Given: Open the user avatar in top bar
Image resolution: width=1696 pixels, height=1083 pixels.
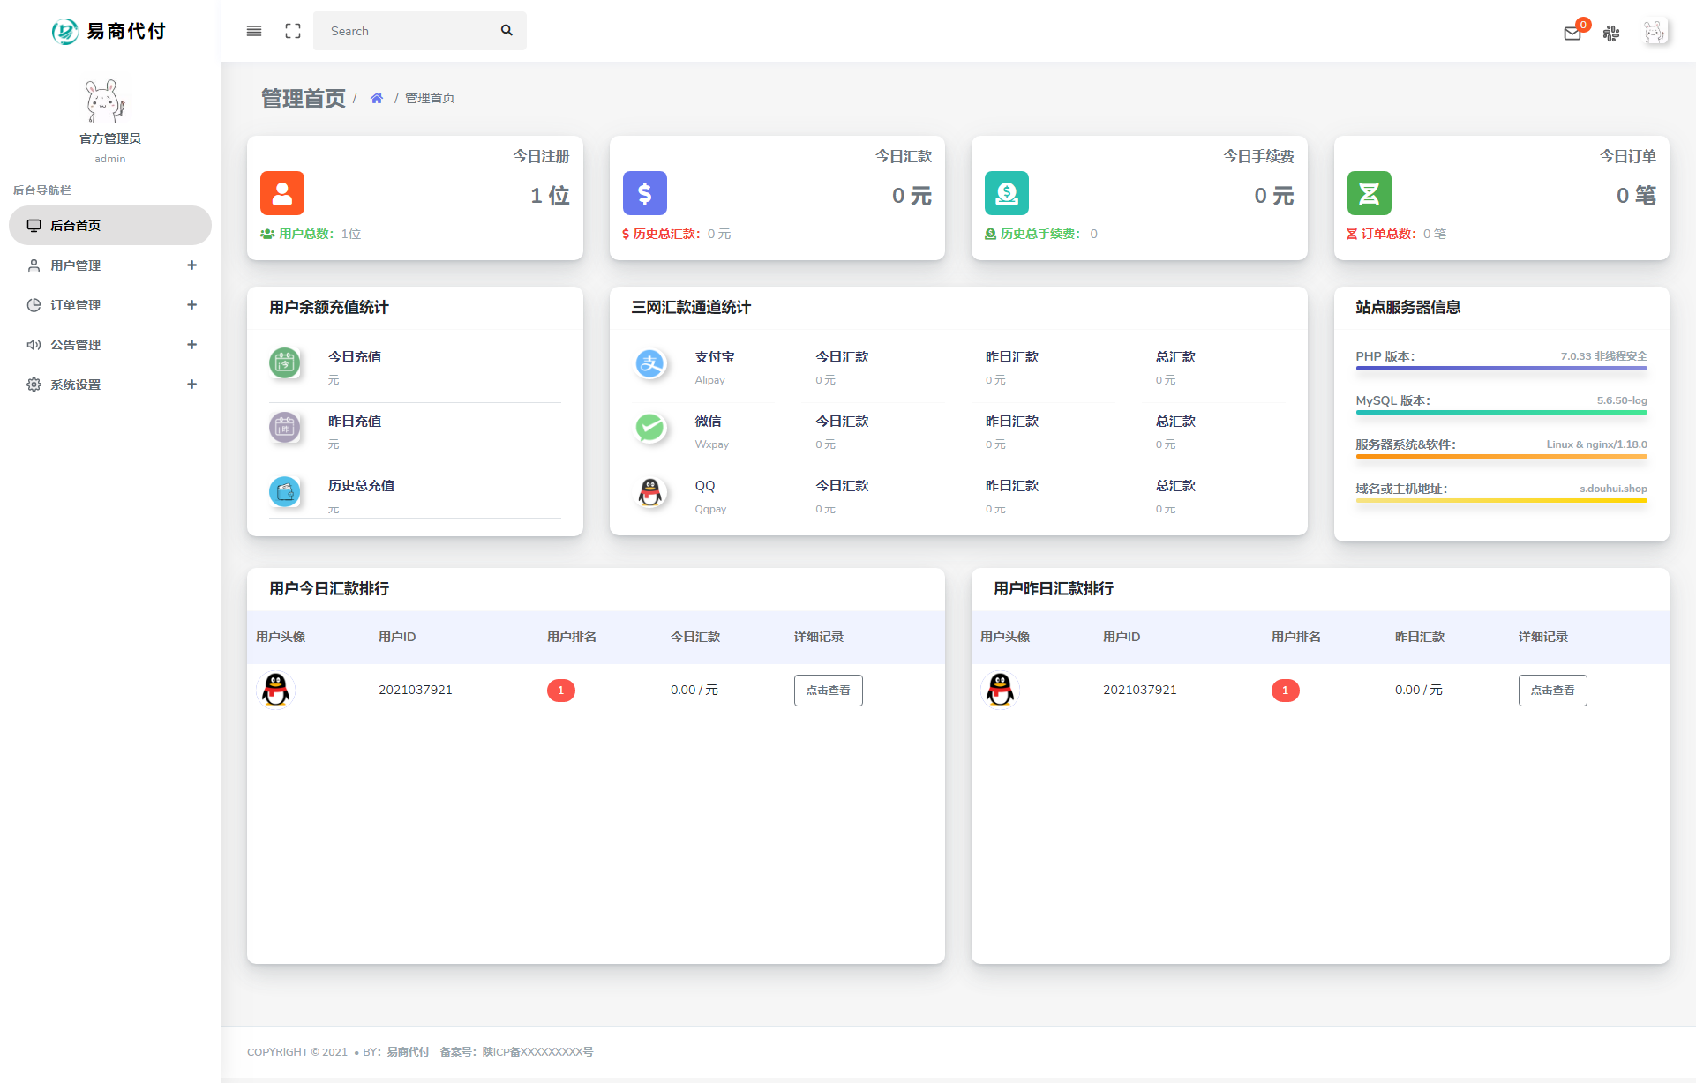Looking at the screenshot, I should (x=1655, y=33).
